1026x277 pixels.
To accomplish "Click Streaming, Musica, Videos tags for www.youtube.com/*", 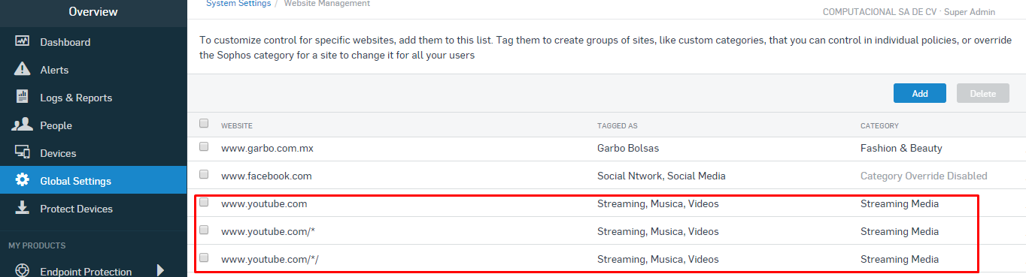I will [658, 231].
